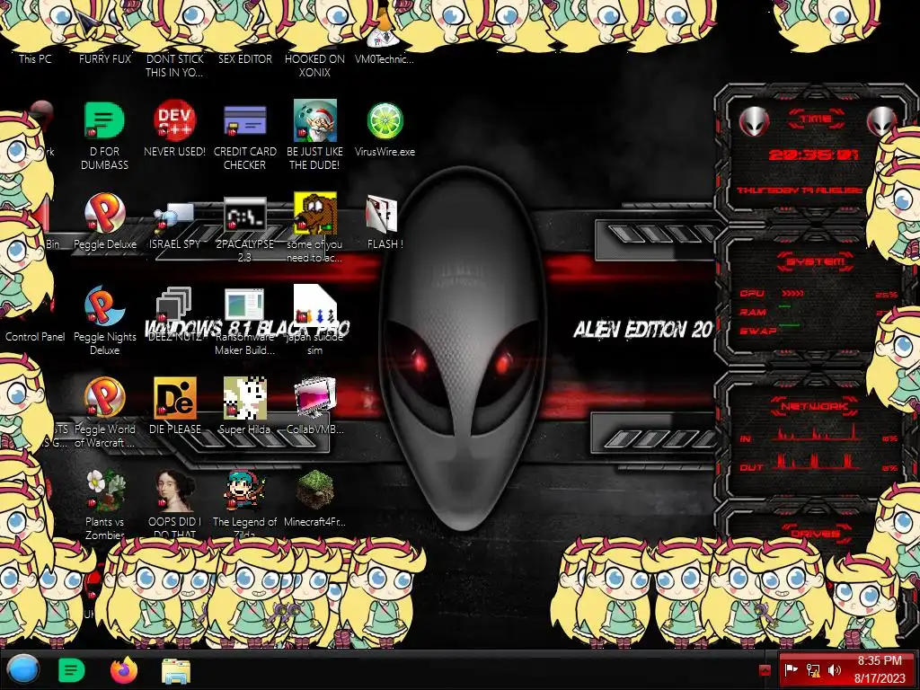The width and height of the screenshot is (920, 690).
Task: Click the left alien head in the TIME gadget
Action: pyautogui.click(x=754, y=121)
